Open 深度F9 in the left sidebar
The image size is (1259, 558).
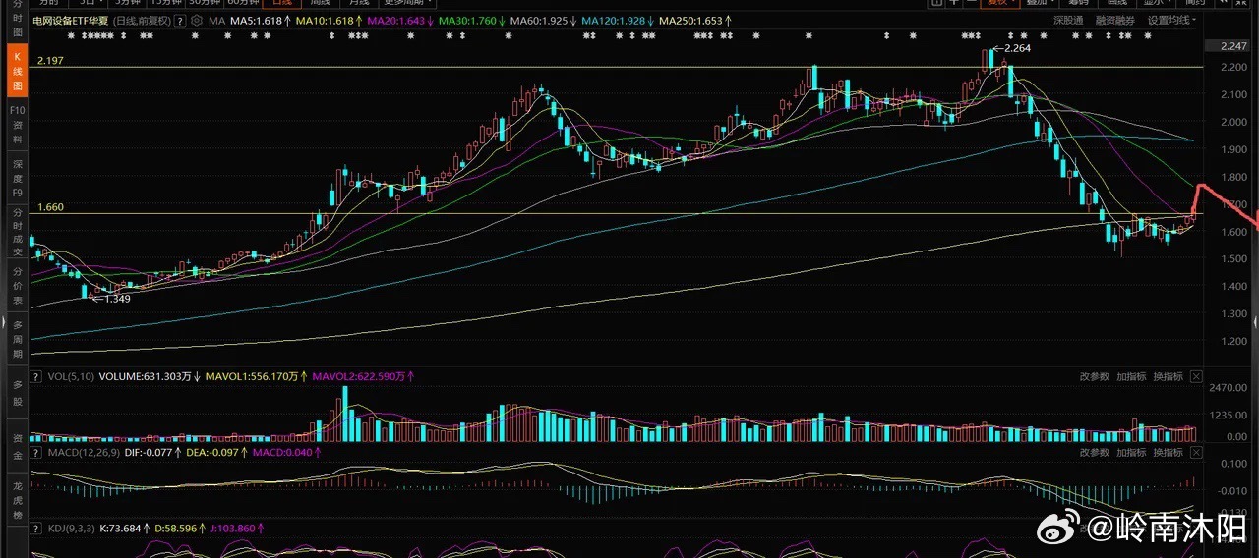(17, 178)
